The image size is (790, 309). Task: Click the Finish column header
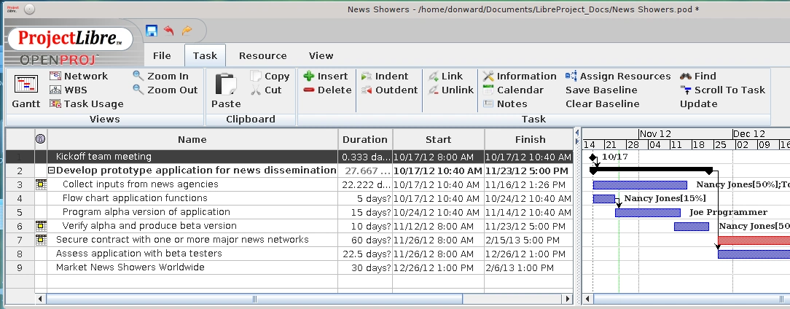coord(530,140)
